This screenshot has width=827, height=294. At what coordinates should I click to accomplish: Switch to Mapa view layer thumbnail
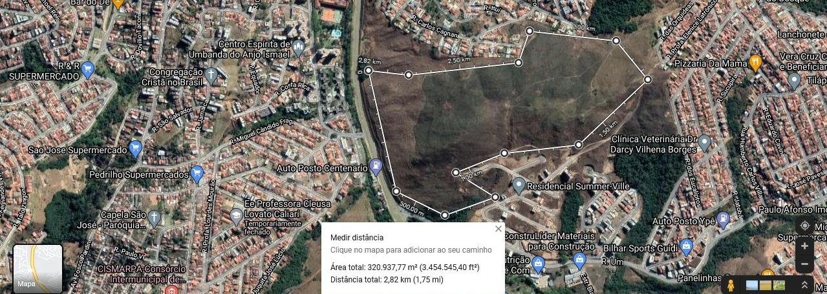pos(38,269)
